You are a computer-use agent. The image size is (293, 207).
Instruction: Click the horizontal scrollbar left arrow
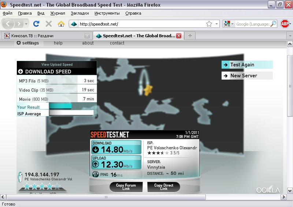3,197
